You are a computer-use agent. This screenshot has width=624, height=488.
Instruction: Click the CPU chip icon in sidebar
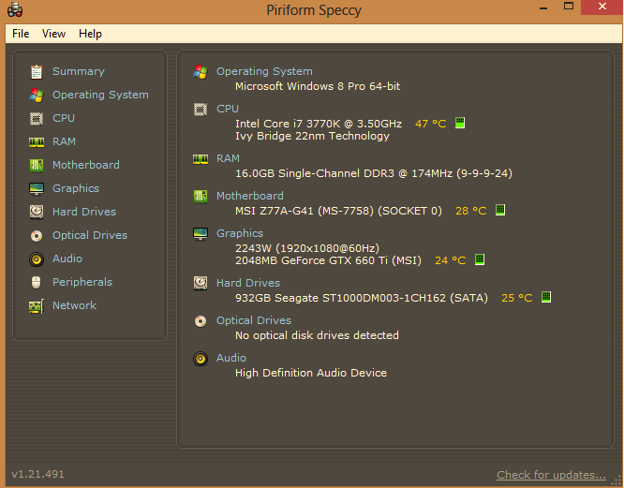[37, 119]
